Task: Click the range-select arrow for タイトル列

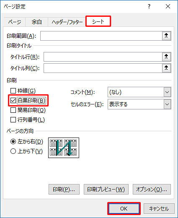Action: click(166, 68)
